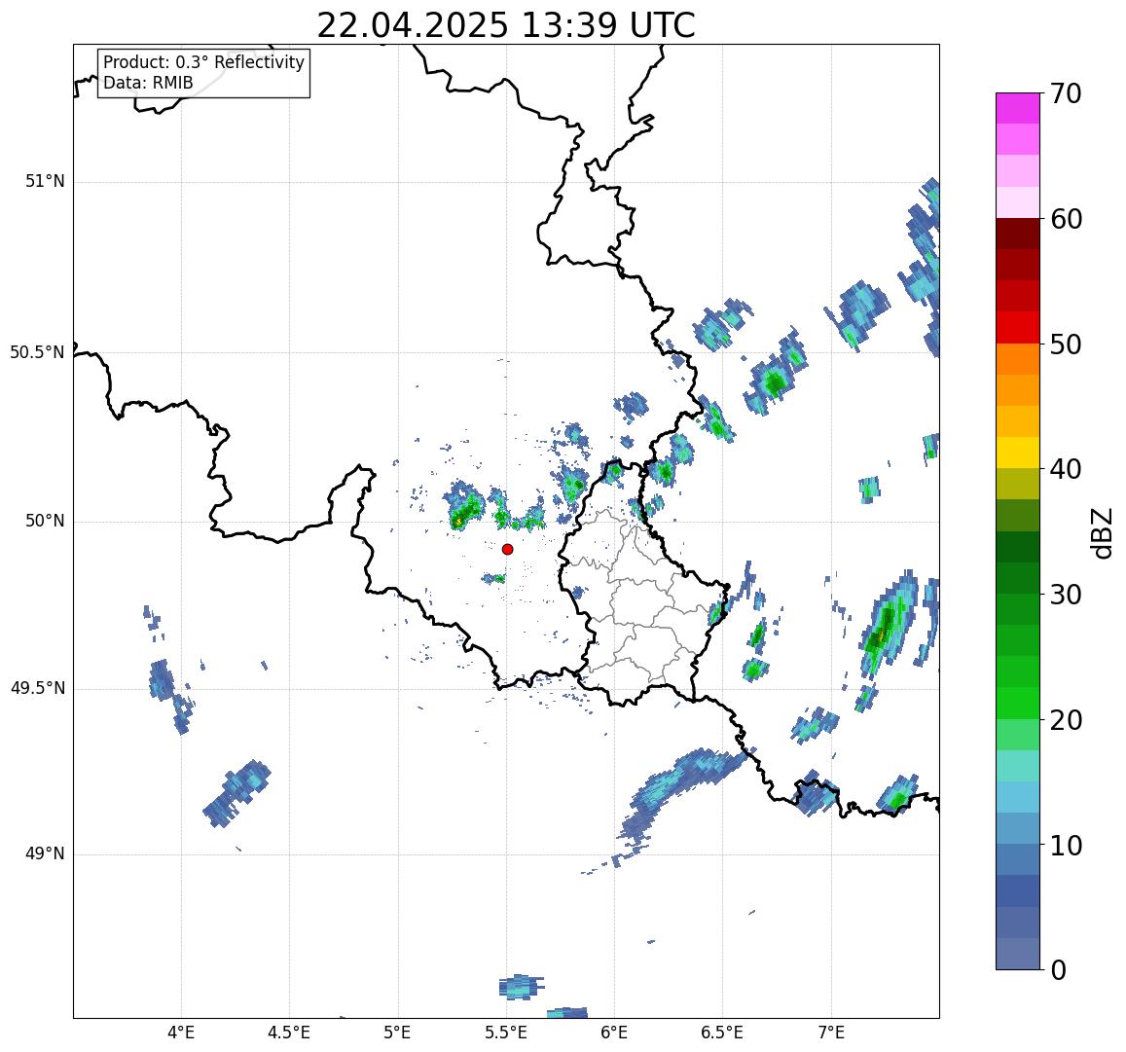
Task: Select the yellow swatch just above 40 dBZ
Action: click(1018, 453)
